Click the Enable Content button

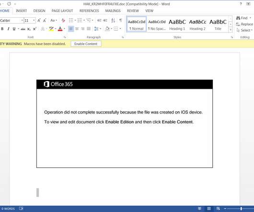86,44
